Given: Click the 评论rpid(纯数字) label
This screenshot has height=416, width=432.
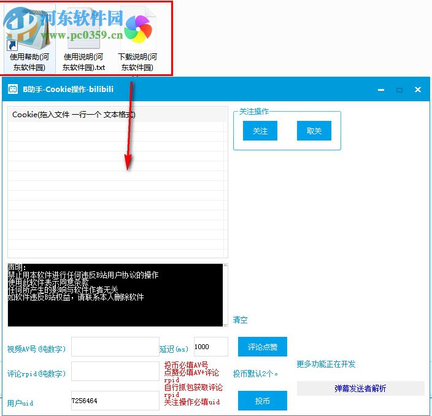Looking at the screenshot, I should pos(36,374).
